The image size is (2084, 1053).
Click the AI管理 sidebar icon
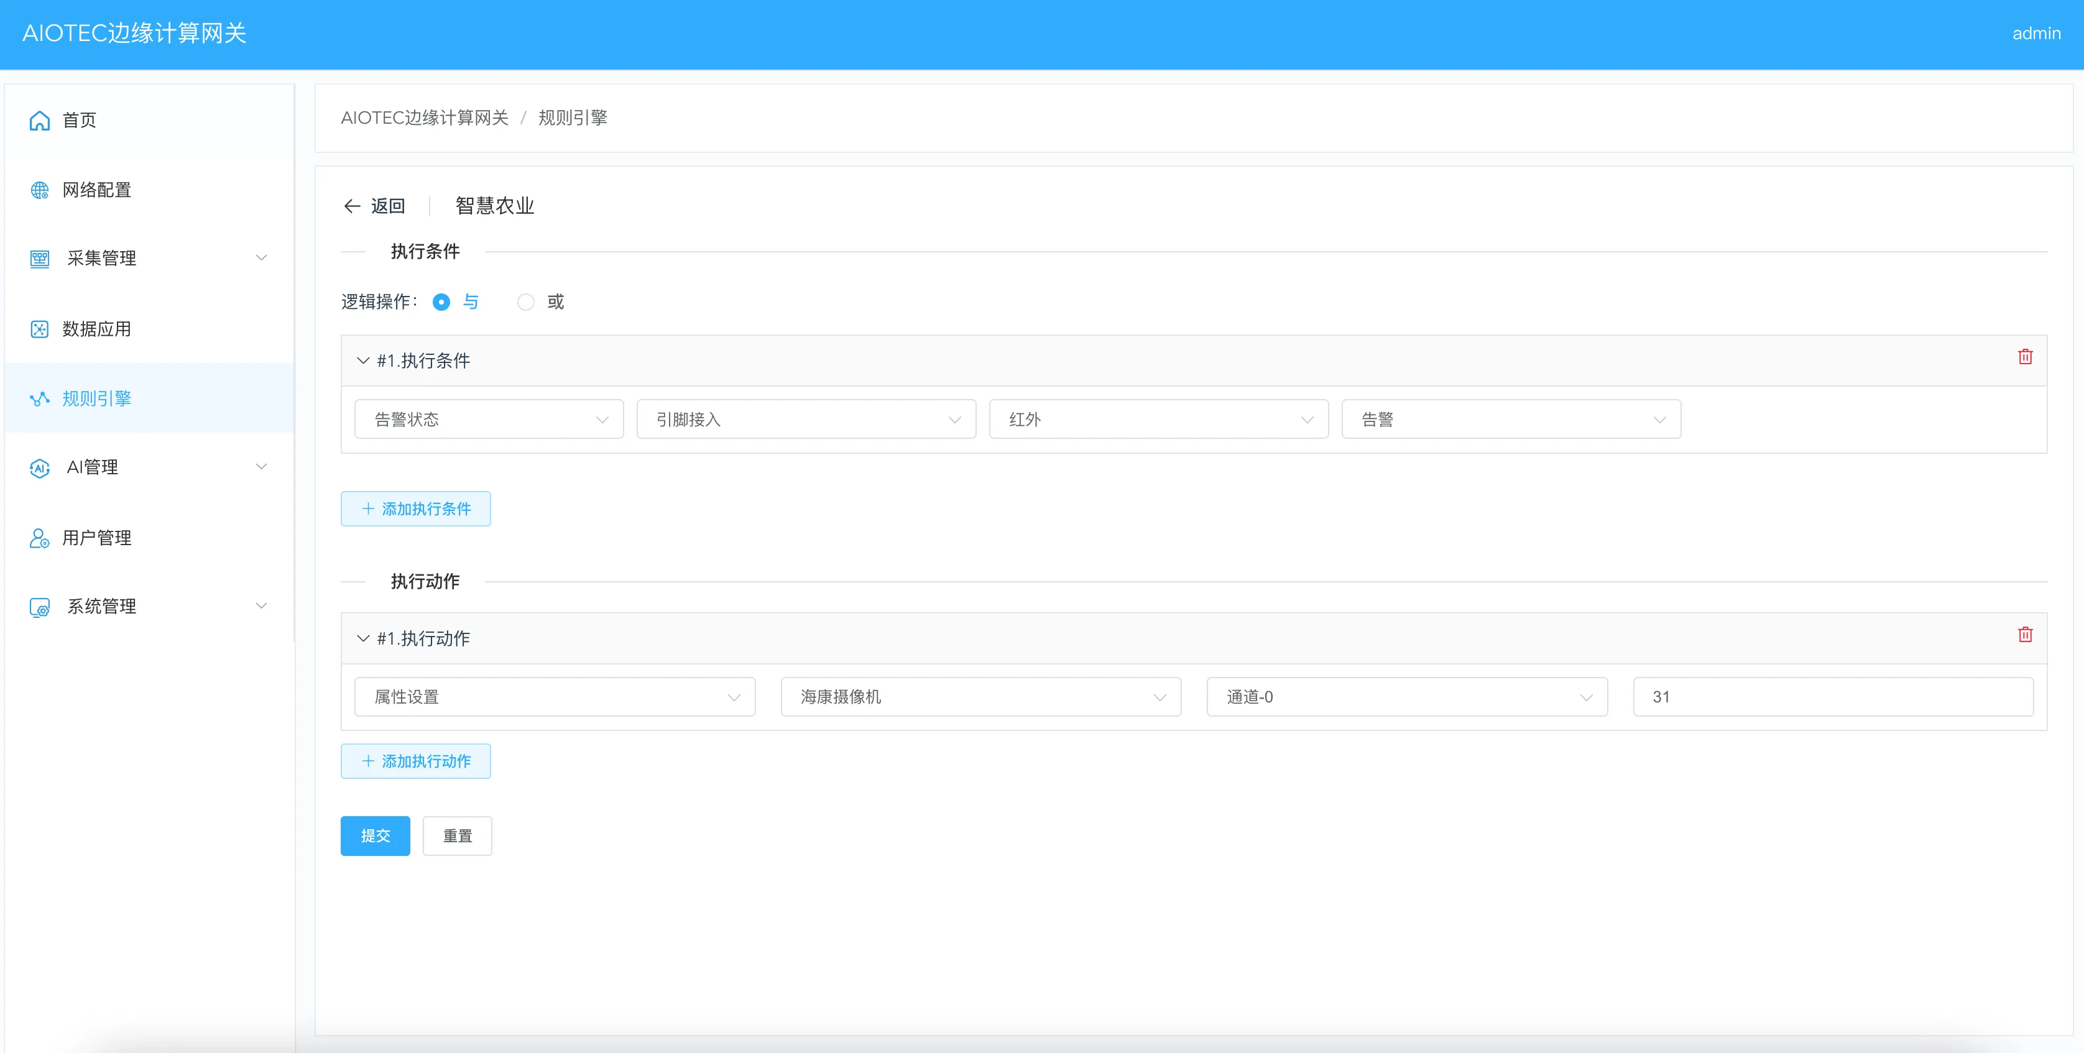(x=39, y=467)
